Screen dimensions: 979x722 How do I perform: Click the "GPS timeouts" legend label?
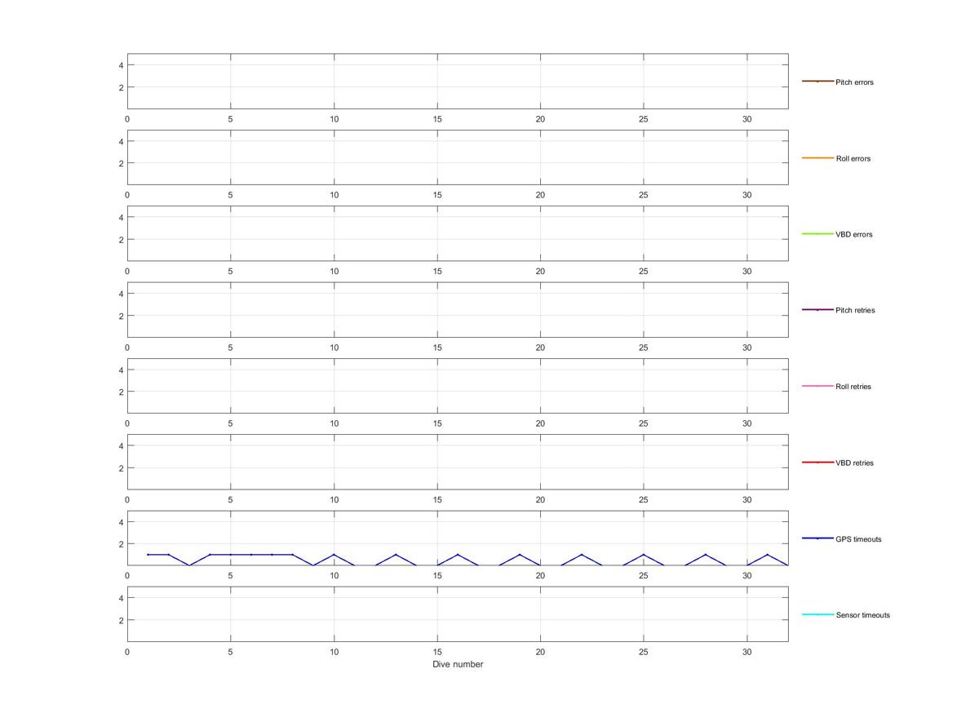(858, 539)
